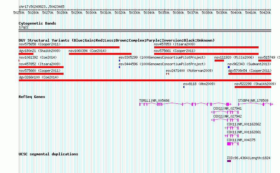Click the blue gain marker under esv3444596
Image resolution: width=280 pixels, height=173 pixels.
(119, 67)
